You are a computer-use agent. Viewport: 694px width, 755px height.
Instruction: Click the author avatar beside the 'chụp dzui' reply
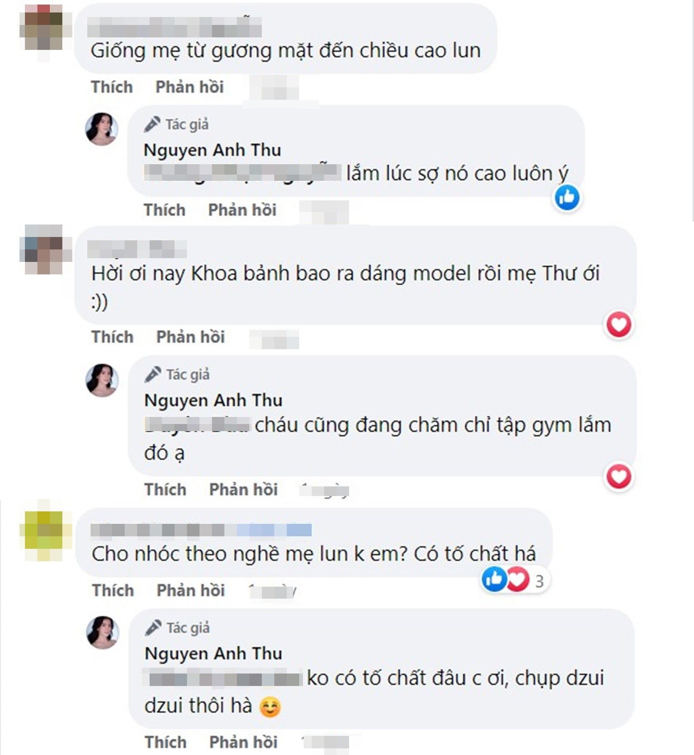coord(103,632)
